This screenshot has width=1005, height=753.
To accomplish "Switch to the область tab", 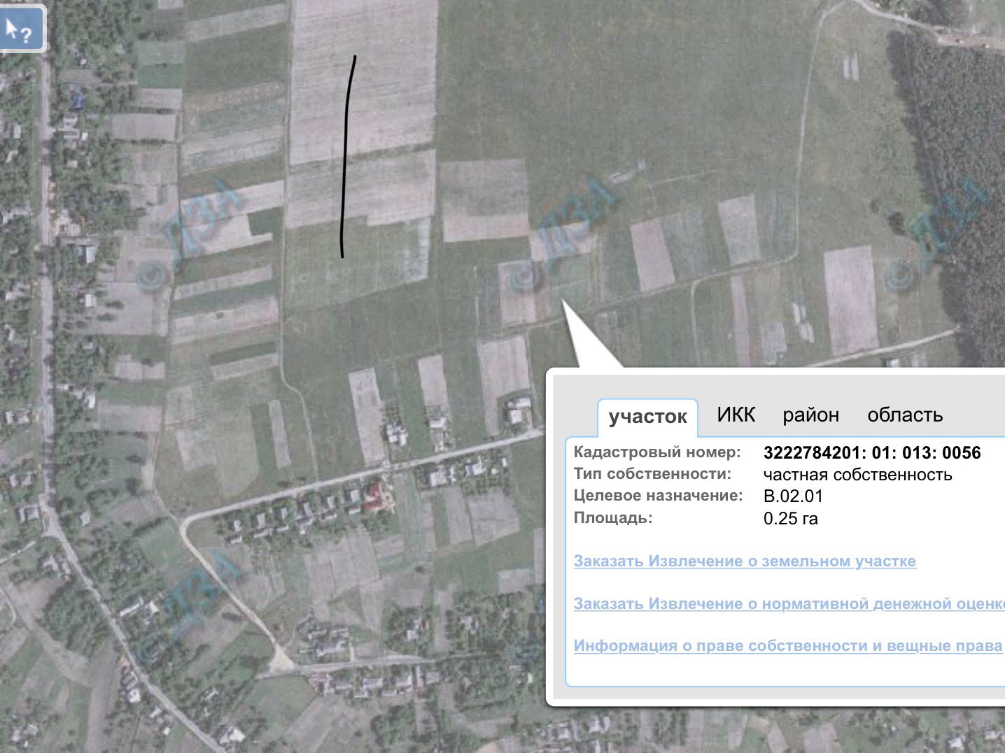I will tap(905, 415).
